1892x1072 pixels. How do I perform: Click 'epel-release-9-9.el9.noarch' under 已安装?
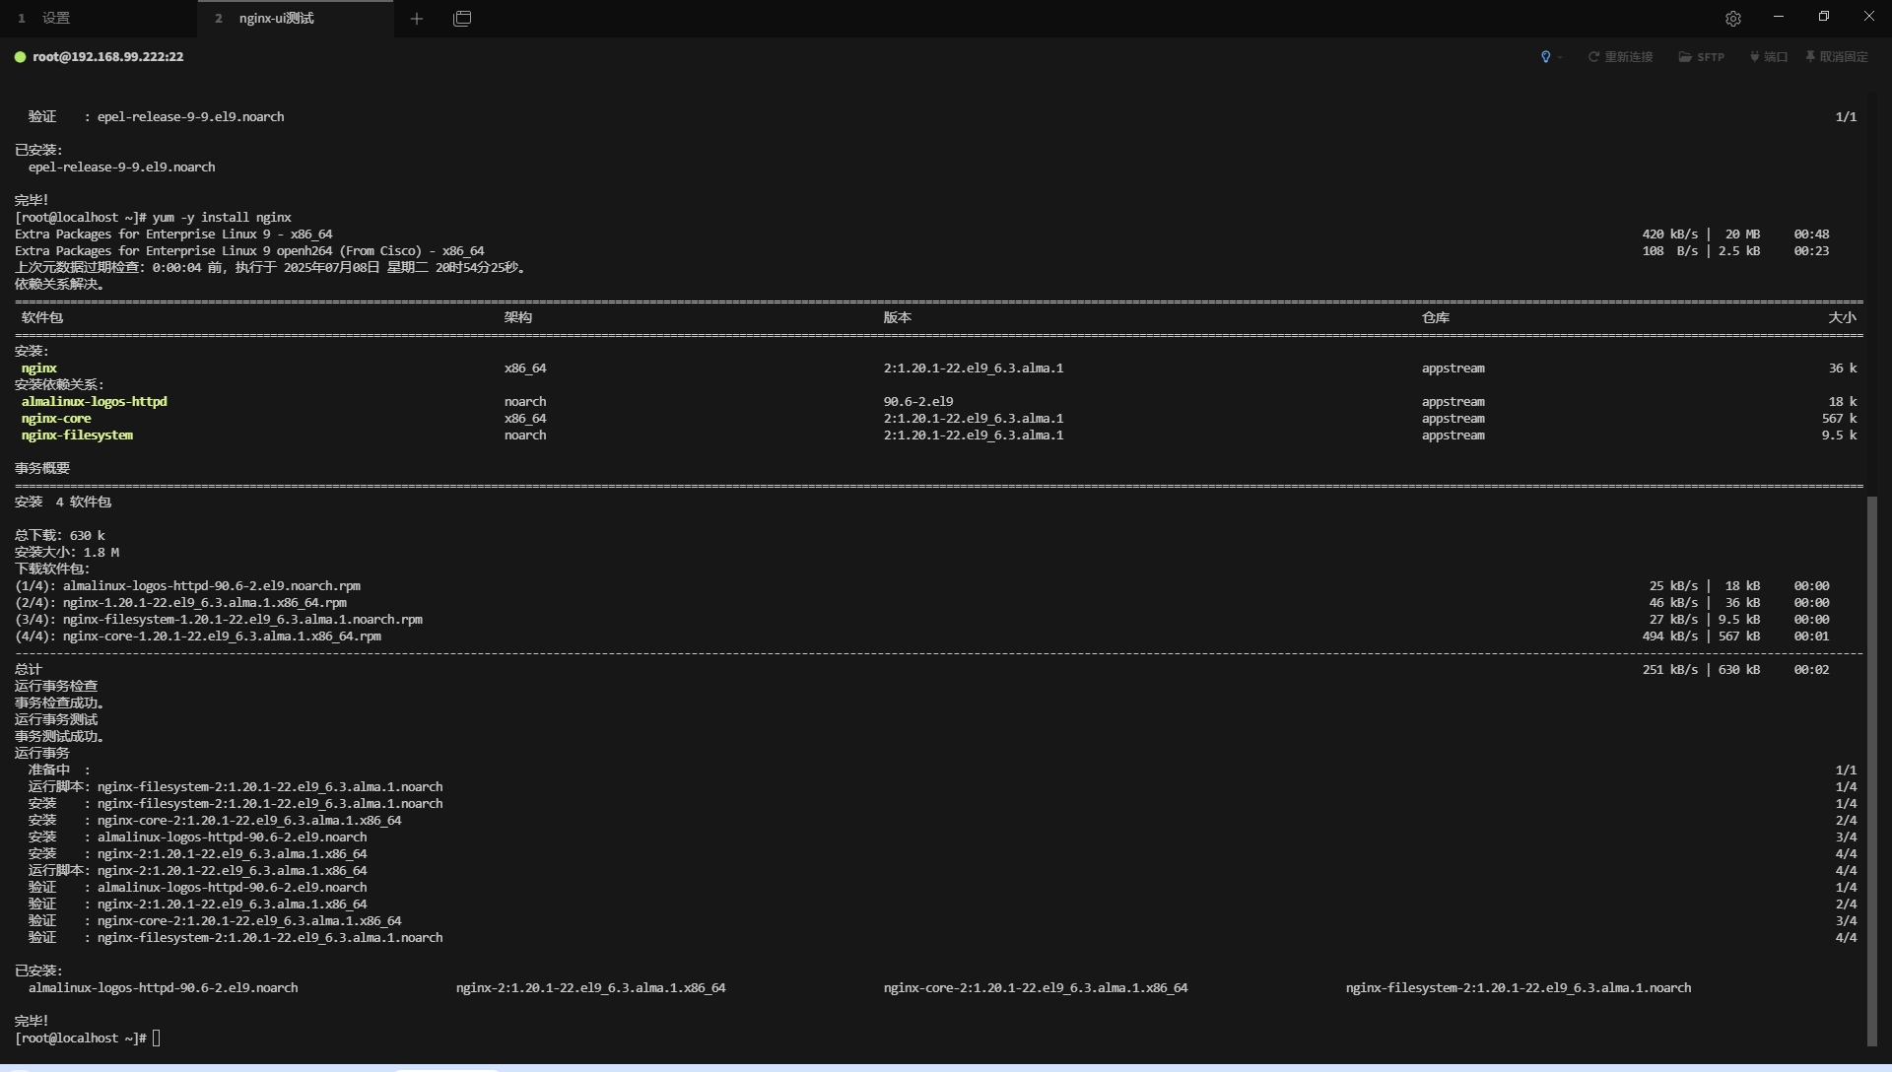point(122,167)
